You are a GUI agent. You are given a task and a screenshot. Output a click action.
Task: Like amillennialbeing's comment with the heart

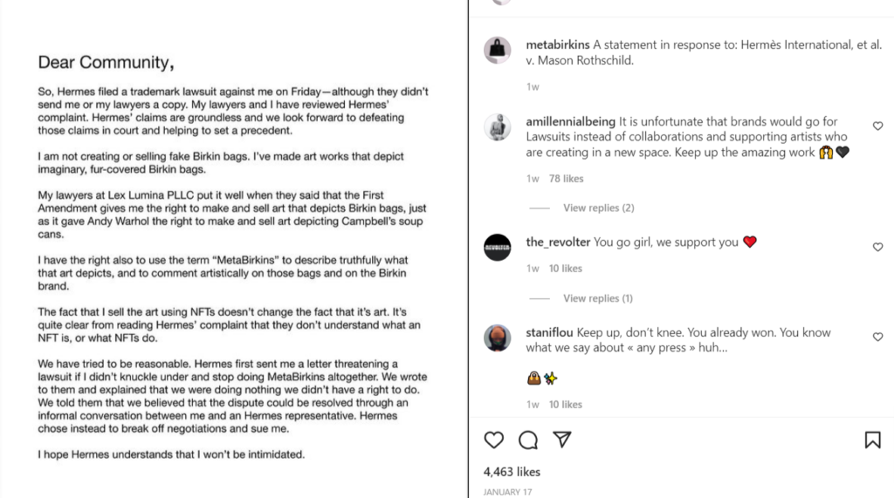point(877,126)
